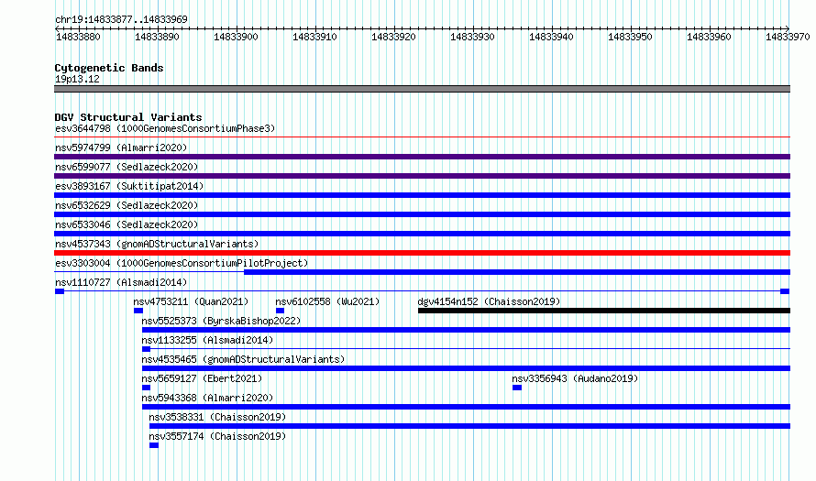Select the blue bar for nsv6533046
The height and width of the screenshot is (481, 816).
point(422,234)
